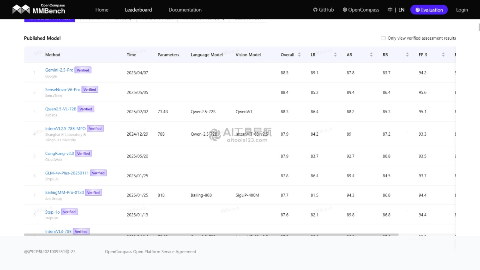The image size is (480, 270).
Task: Enable Only view verified assessment results checkbox
Action: pos(384,38)
